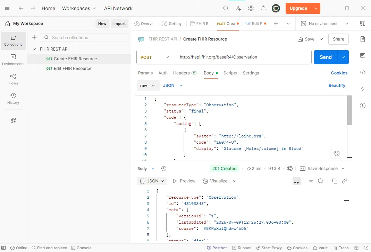371x252 pixels.
Task: Copy the response link icon
Action: point(345,181)
